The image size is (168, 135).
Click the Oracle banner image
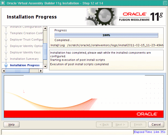(x=84, y=97)
